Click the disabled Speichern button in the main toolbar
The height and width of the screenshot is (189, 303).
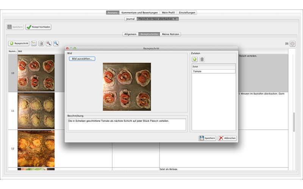tap(15, 27)
